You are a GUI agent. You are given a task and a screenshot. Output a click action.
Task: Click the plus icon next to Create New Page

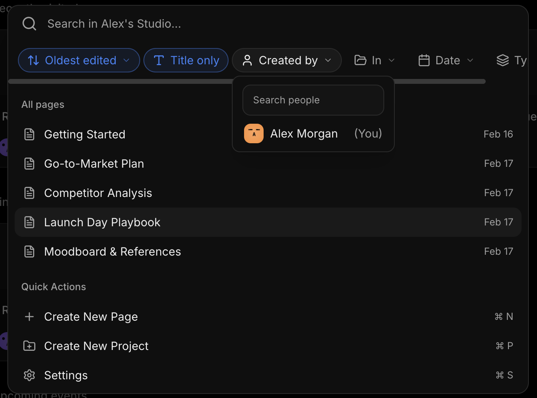point(29,316)
